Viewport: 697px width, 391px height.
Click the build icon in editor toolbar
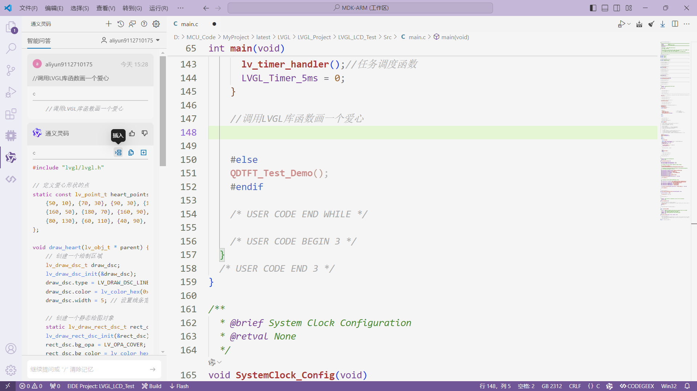tap(639, 24)
